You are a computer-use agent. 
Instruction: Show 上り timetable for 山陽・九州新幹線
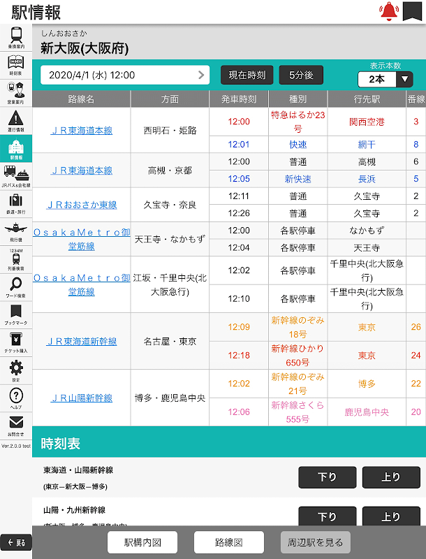[x=391, y=516]
